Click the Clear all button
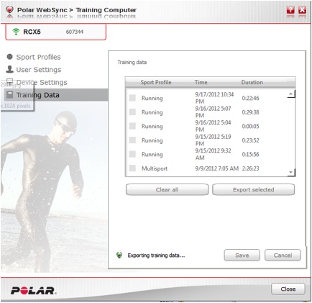 point(167,189)
